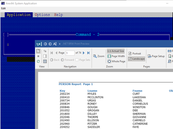
Task: Open the Help menu
Action: [58, 15]
